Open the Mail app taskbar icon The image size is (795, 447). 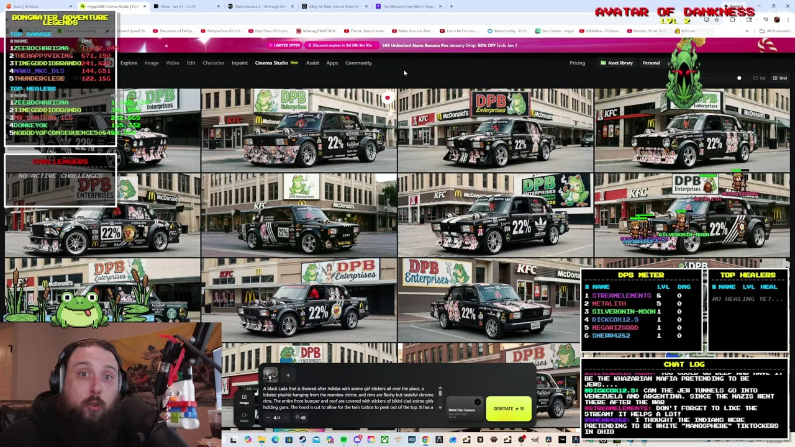point(316,440)
